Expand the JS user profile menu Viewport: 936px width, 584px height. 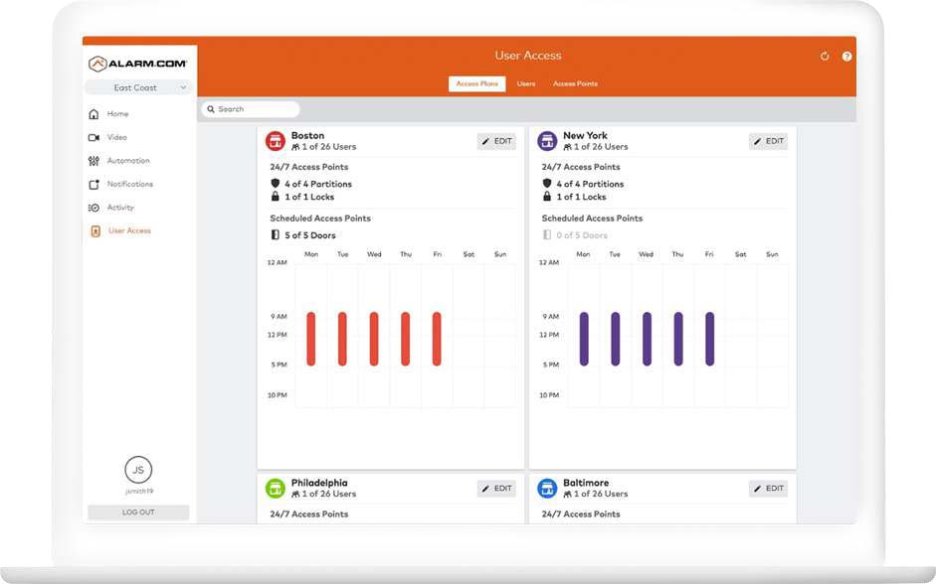tap(137, 470)
